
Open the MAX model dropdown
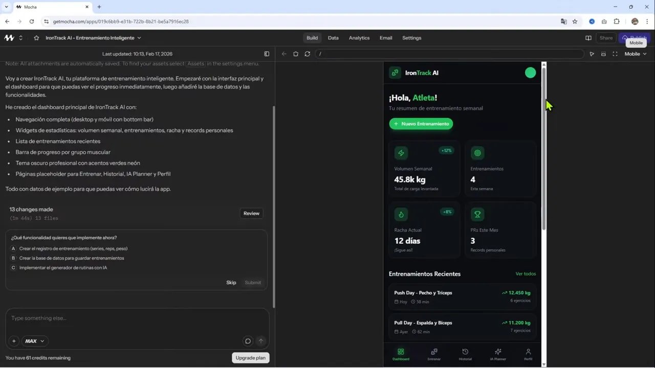[34, 341]
